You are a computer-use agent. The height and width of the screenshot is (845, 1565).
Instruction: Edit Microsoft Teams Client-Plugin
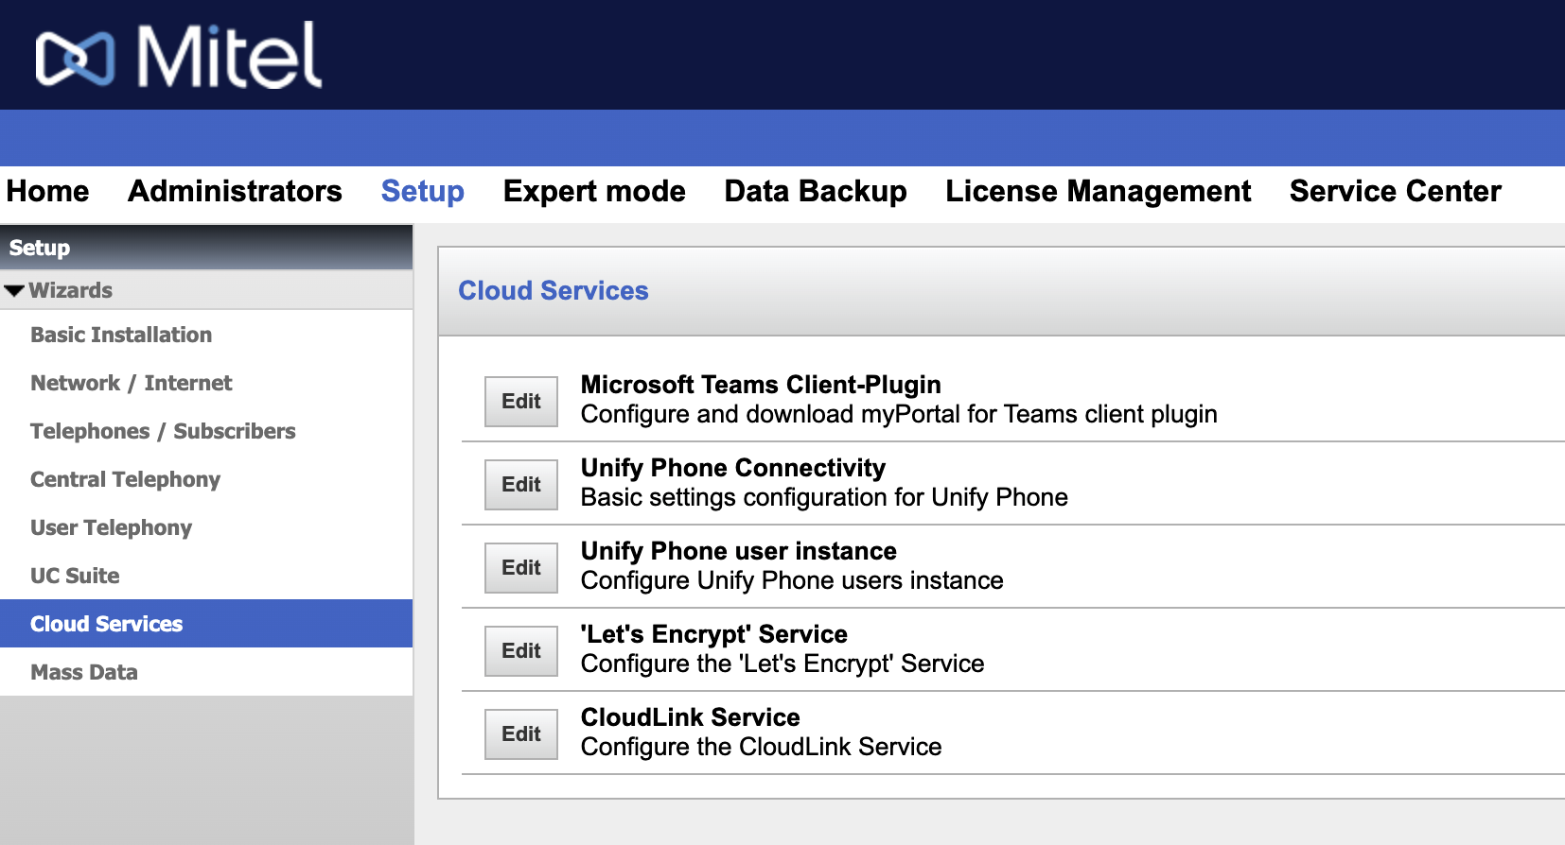521,401
